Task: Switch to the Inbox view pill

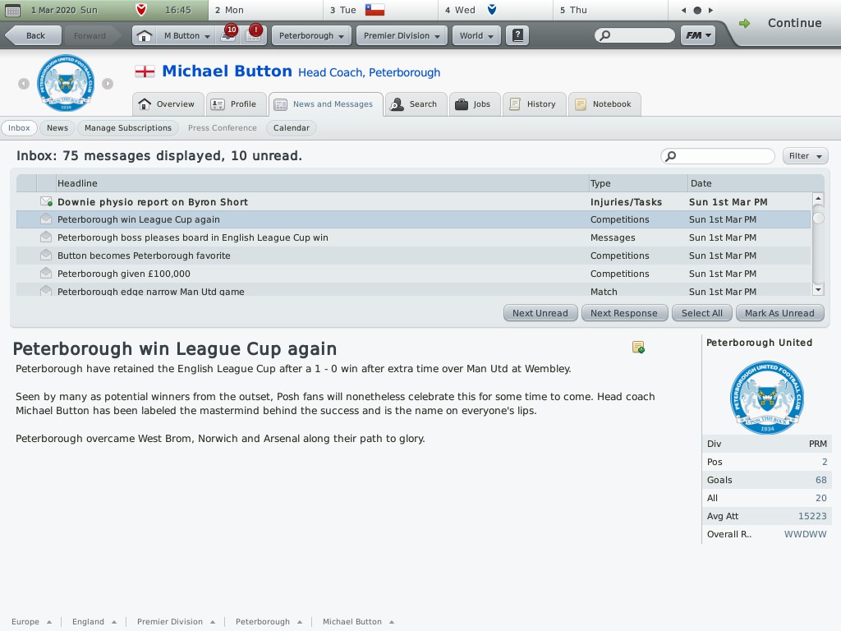Action: 19,128
